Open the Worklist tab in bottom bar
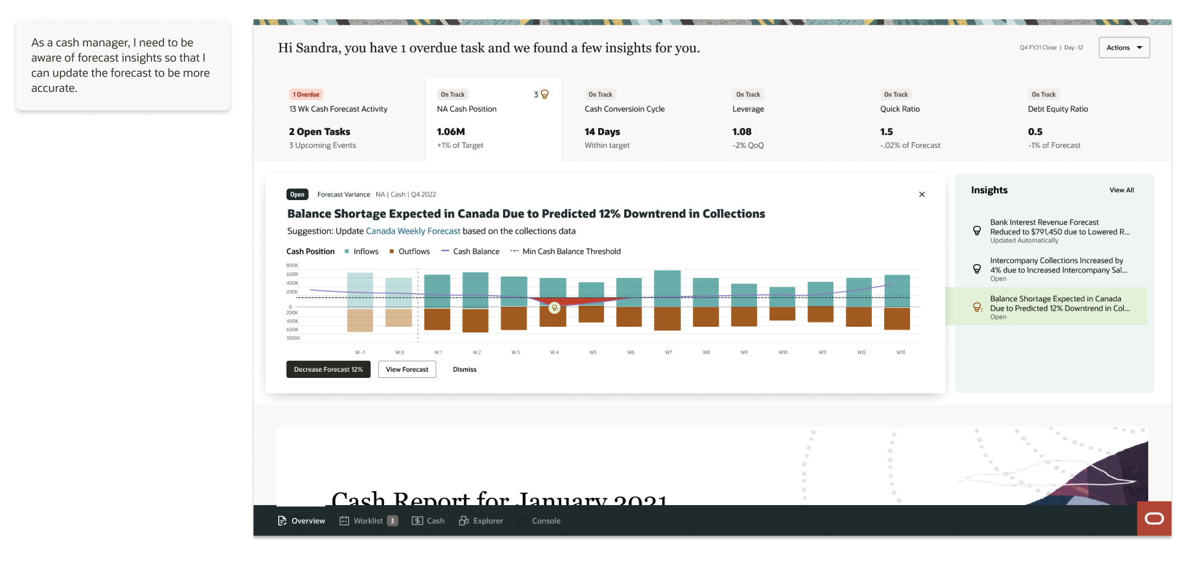This screenshot has height=563, width=1182. (368, 521)
